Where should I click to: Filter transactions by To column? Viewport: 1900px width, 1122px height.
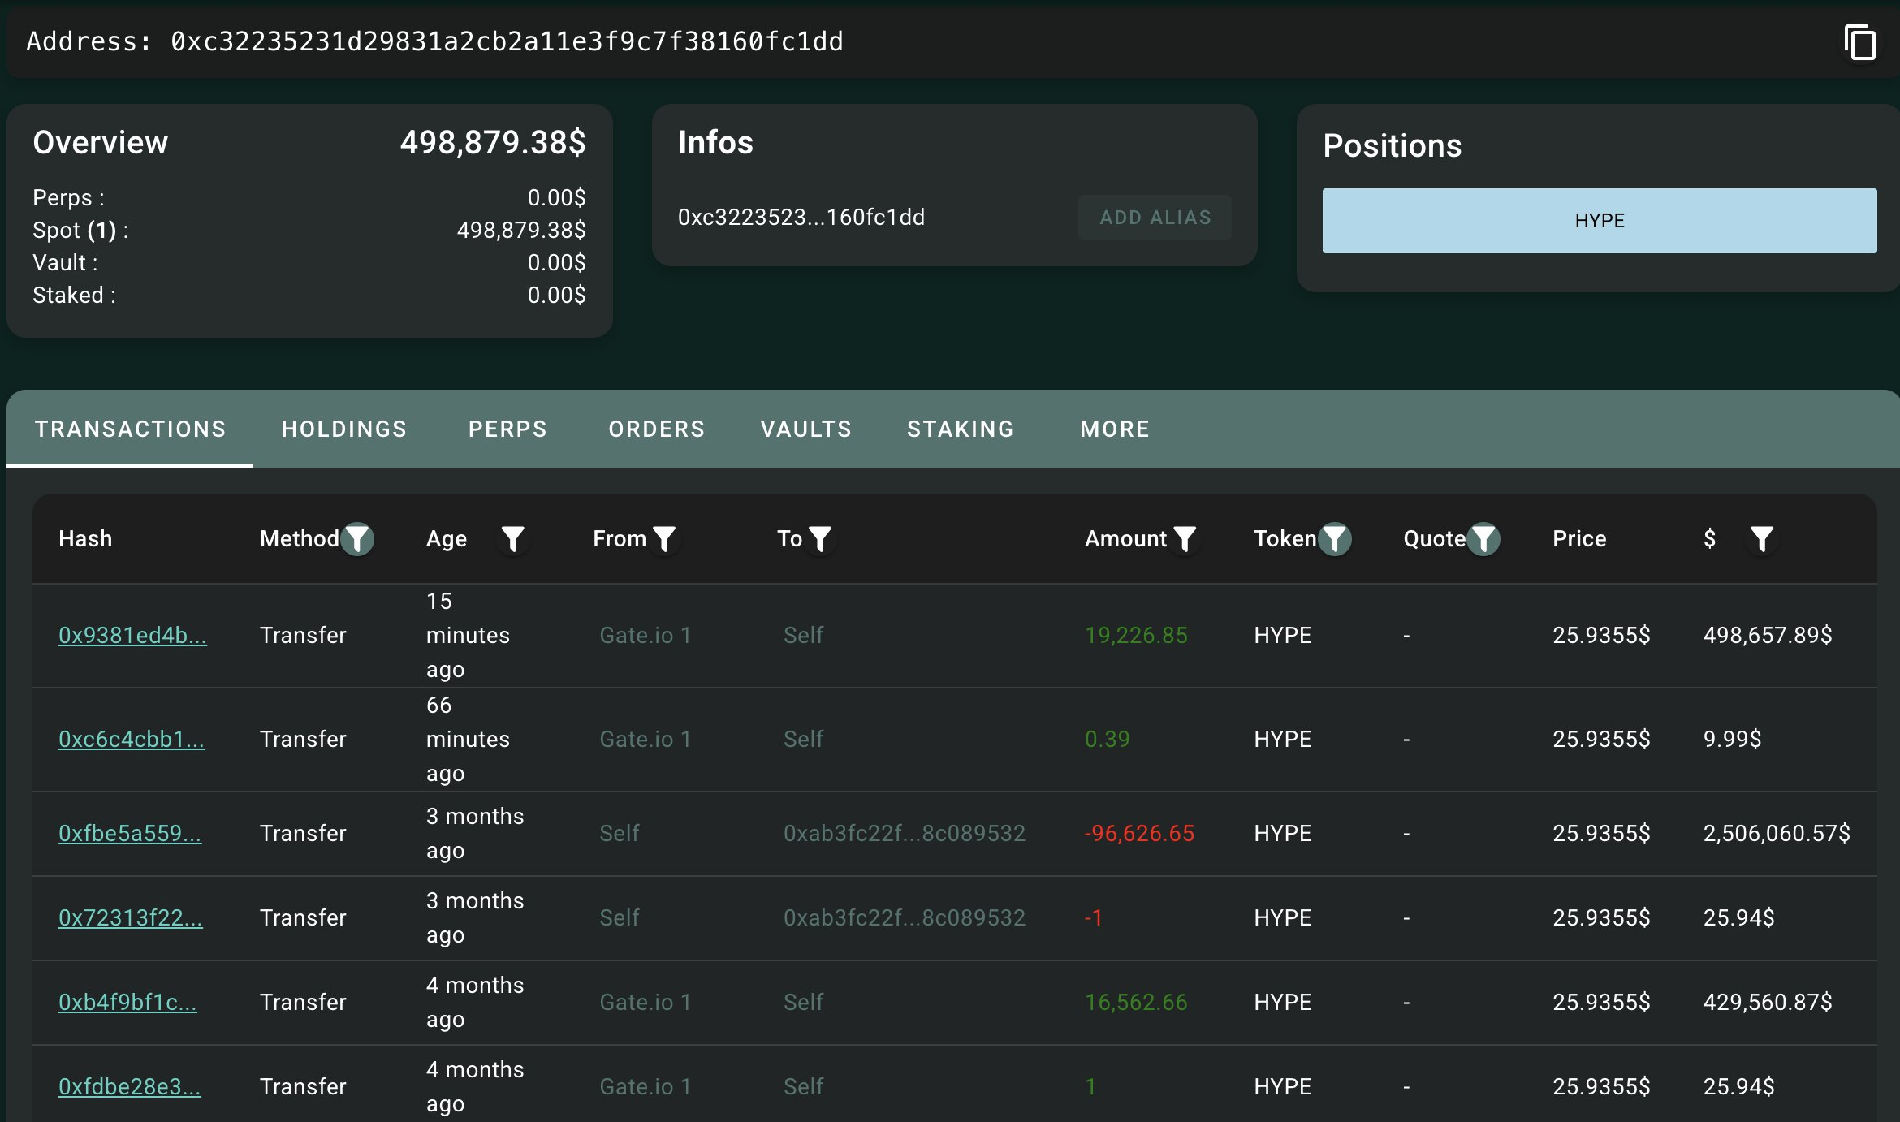click(820, 539)
